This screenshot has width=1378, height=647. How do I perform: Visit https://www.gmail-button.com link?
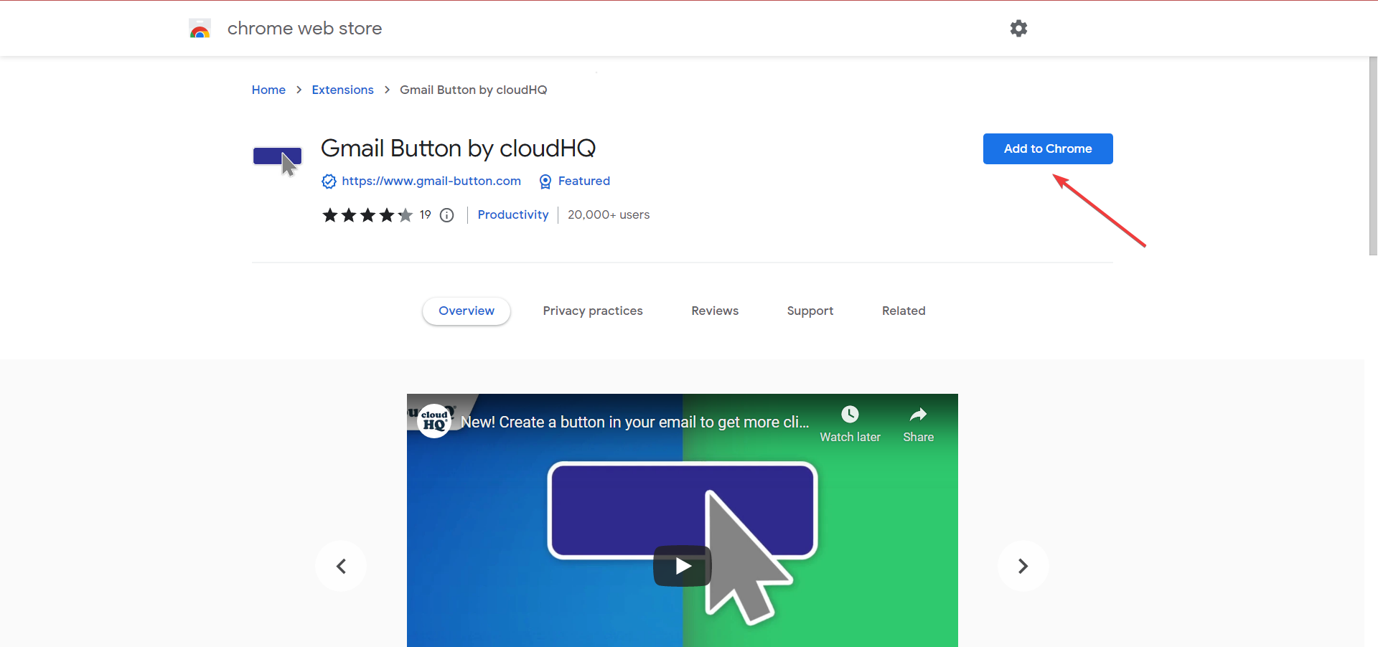pos(431,181)
